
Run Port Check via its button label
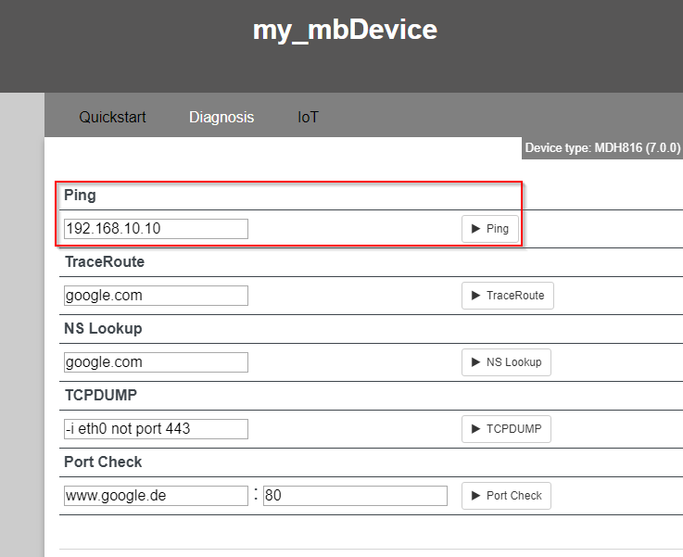point(514,496)
